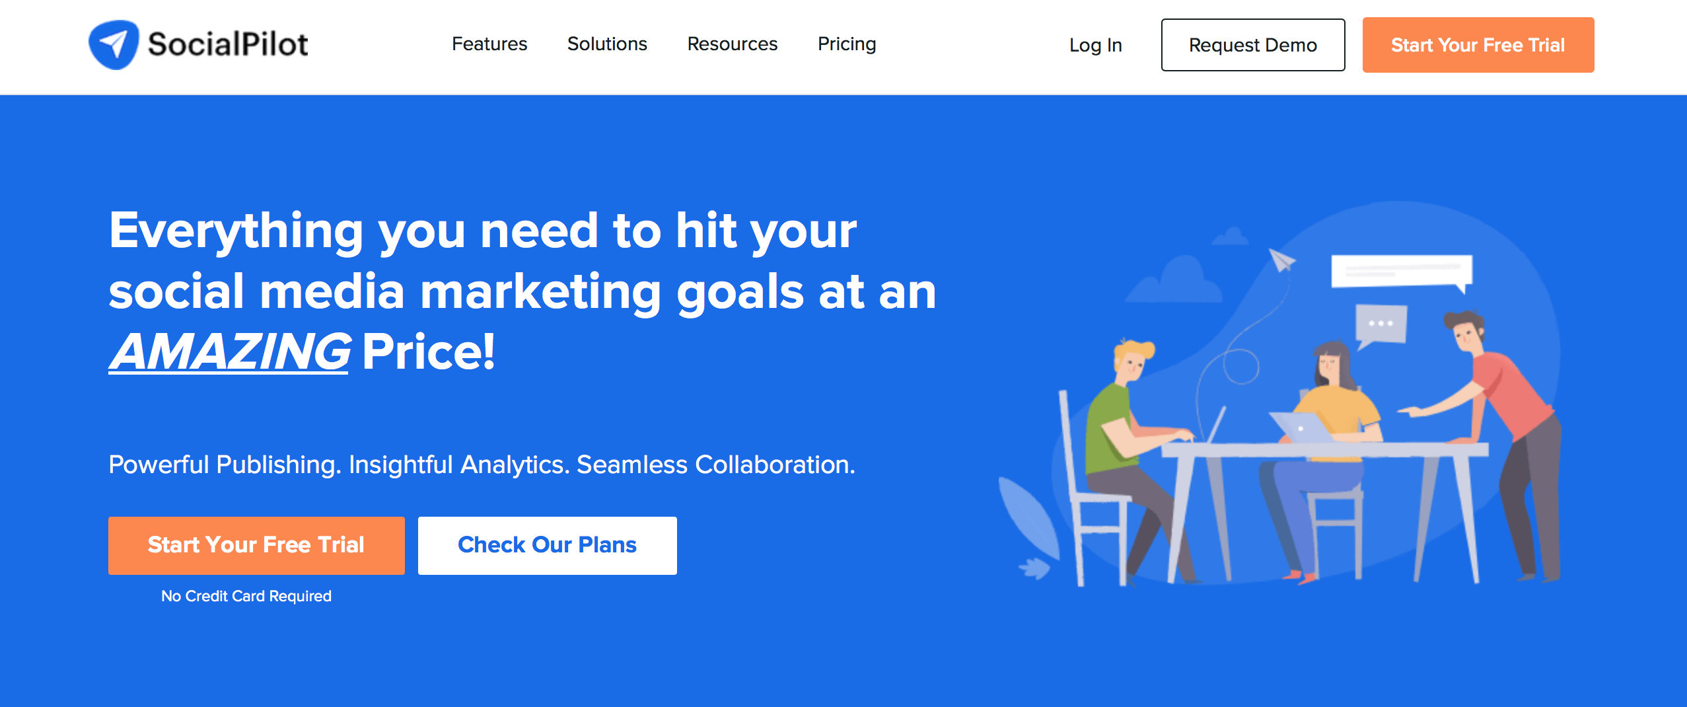This screenshot has width=1687, height=707.
Task: Click the underlined AMAZING word in headline
Action: tap(229, 352)
